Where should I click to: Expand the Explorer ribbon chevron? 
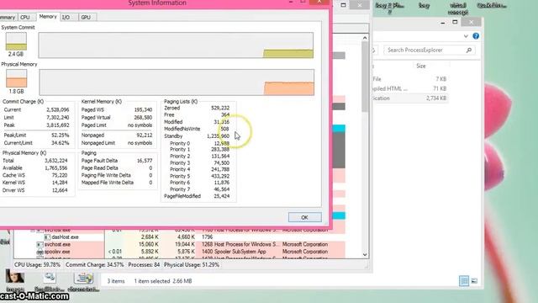466,36
